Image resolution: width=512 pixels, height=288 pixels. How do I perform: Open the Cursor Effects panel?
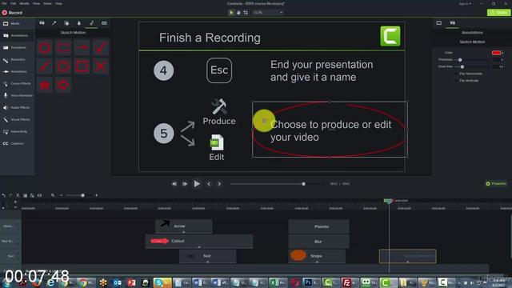tap(18, 83)
